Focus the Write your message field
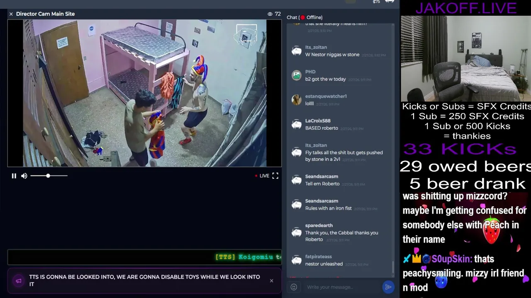This screenshot has width=531, height=298. coord(343,287)
